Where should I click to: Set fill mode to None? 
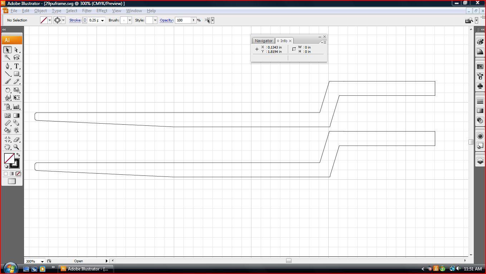click(x=18, y=174)
